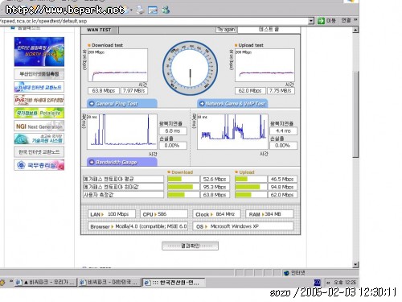Click the Internet zone status bar icon
This screenshot has width=402, height=302.
pos(287,273)
